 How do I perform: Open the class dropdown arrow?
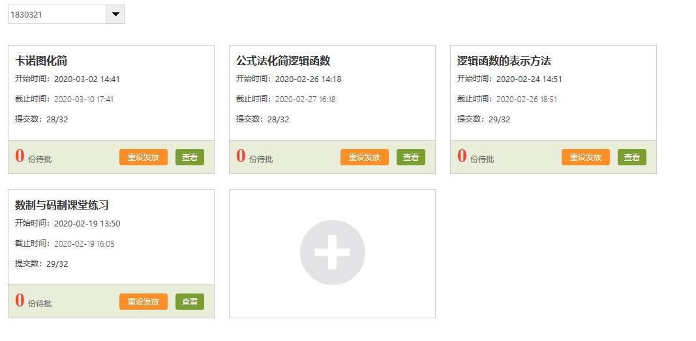pos(115,14)
